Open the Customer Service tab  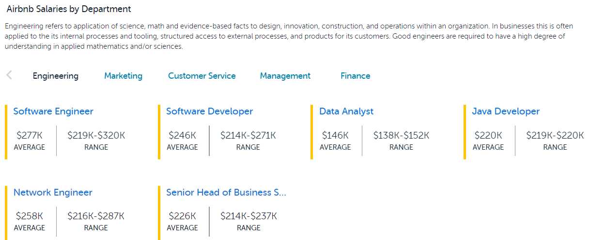202,76
